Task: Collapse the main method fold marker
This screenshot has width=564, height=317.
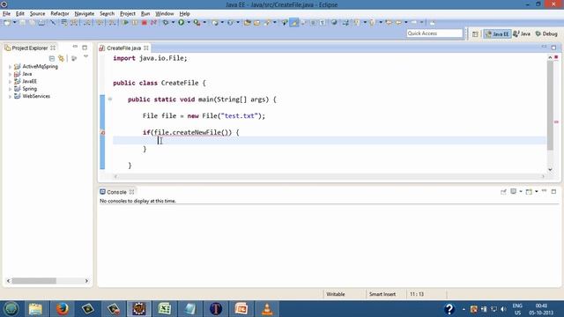Action: click(x=110, y=100)
